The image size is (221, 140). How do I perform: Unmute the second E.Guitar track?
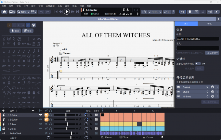[46, 120]
